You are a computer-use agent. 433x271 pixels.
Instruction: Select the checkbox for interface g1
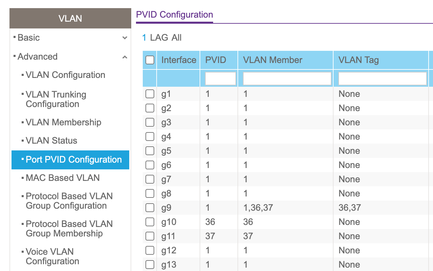(150, 94)
